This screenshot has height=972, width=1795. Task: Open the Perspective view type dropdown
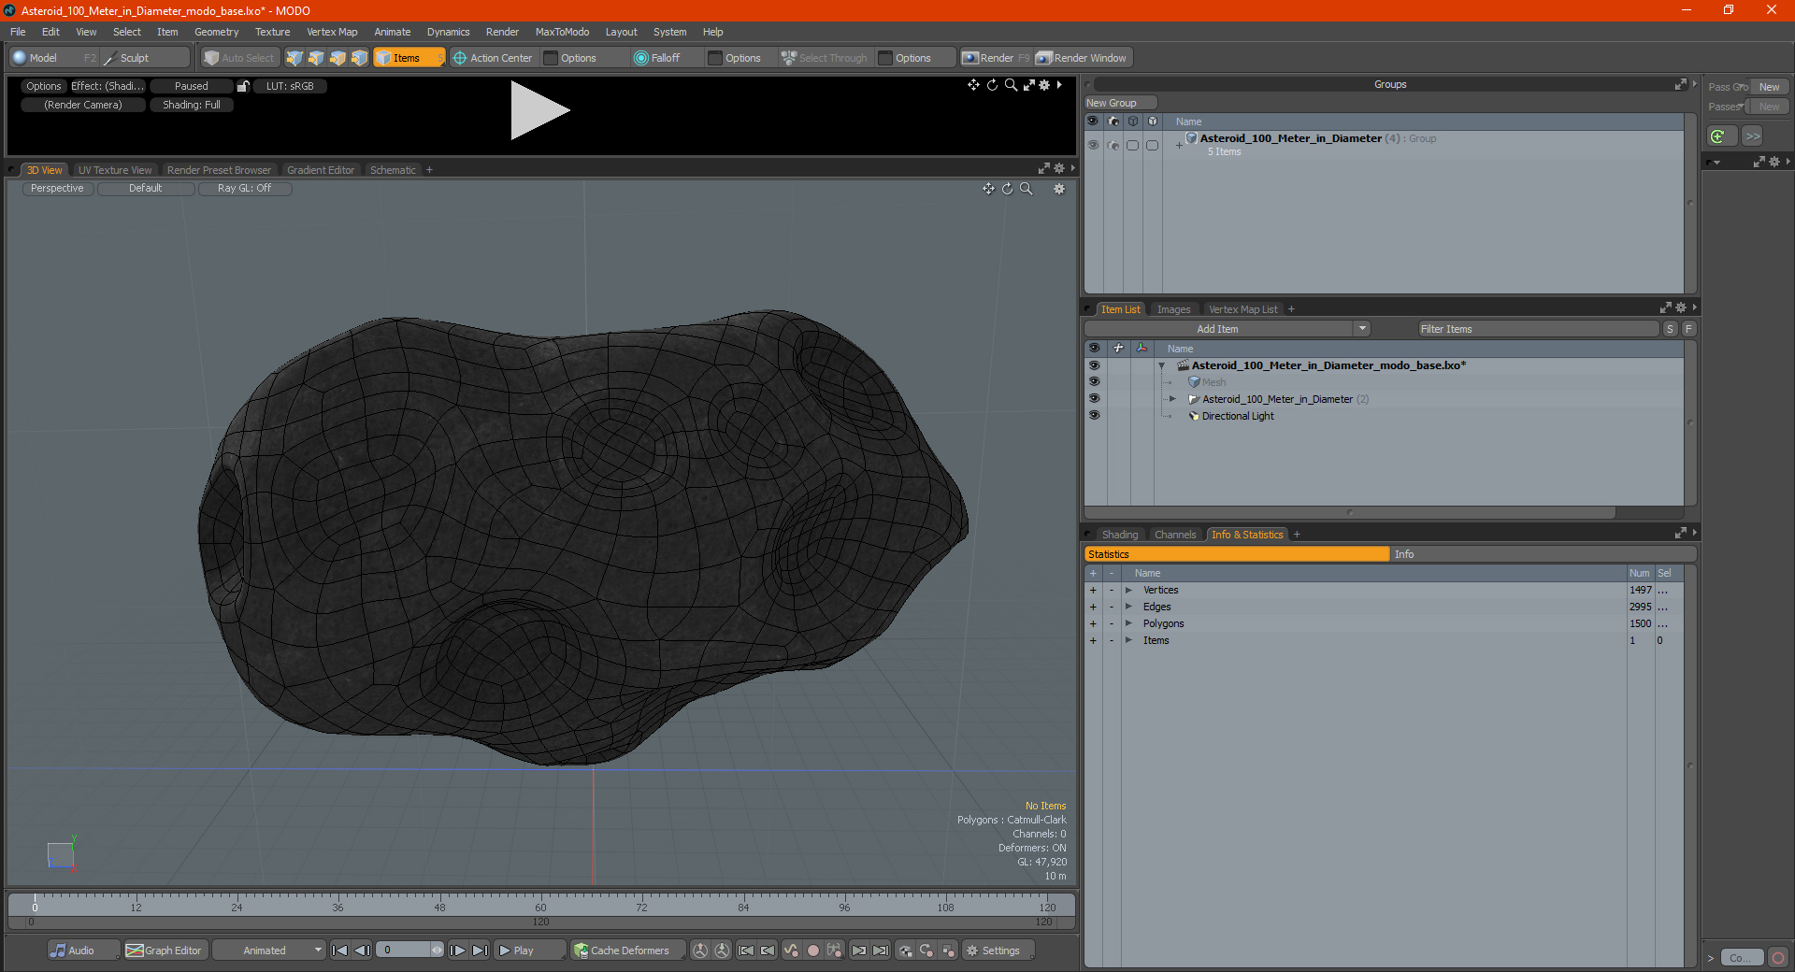tap(57, 189)
